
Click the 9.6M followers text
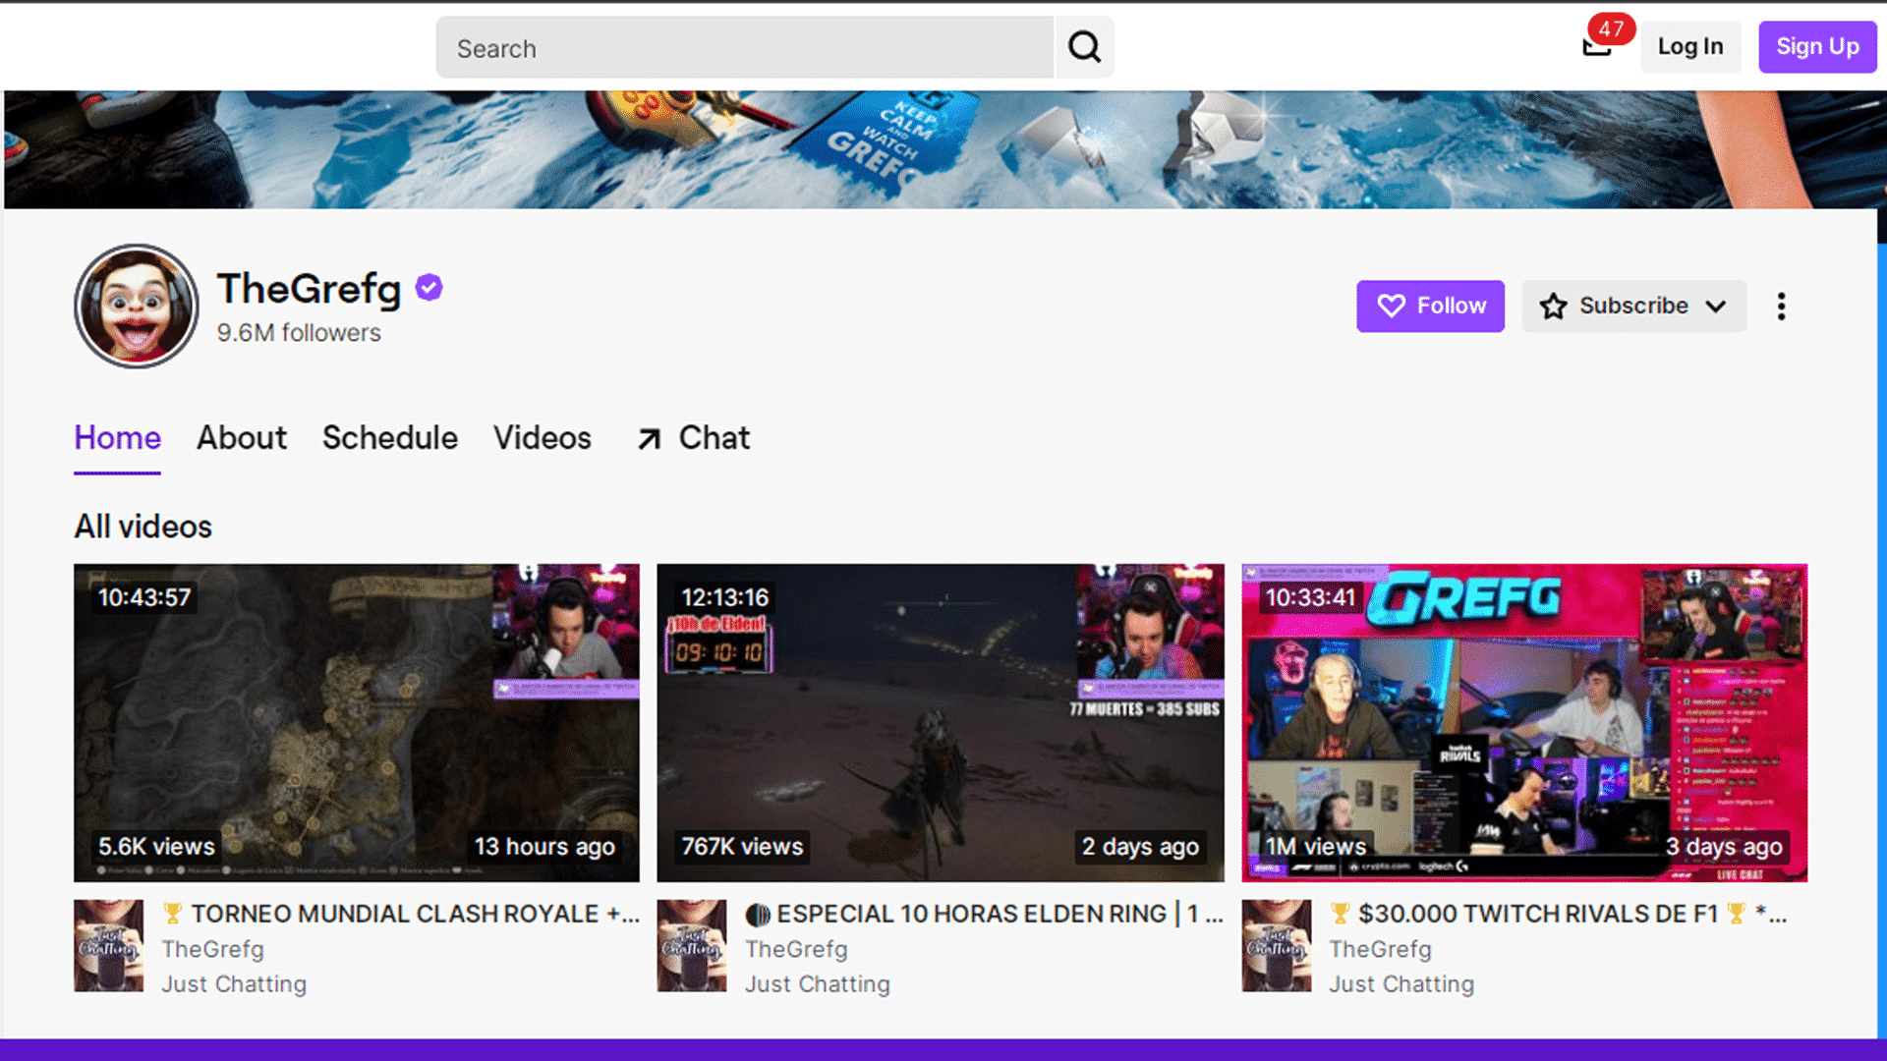point(299,333)
